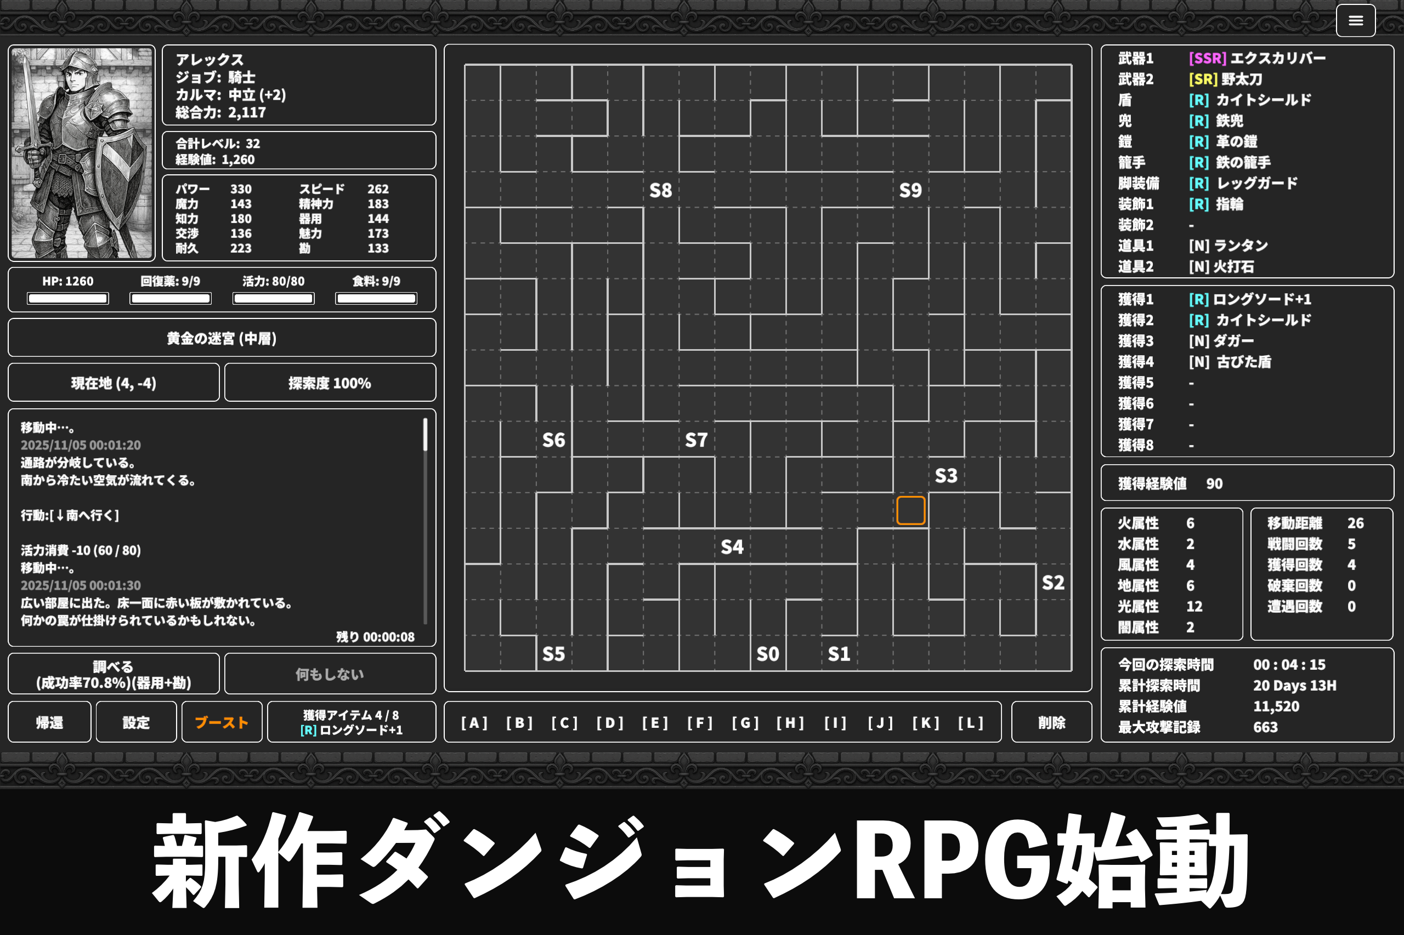Select the S6 marker on the maze
Viewport: 1404px width, 935px height.
coord(553,440)
